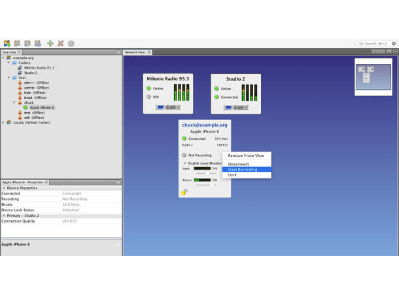The width and height of the screenshot is (399, 294).
Task: Expand Locally Defined Codecs node
Action: [3, 122]
